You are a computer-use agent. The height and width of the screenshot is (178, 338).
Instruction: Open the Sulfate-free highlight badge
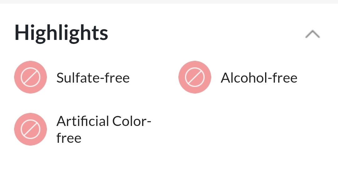tap(30, 77)
